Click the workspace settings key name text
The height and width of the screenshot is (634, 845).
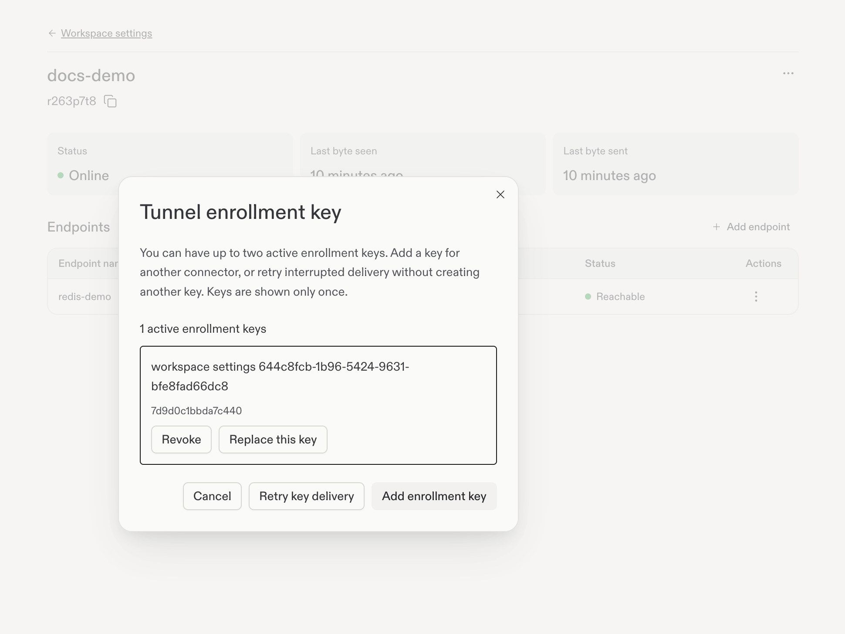pos(280,376)
